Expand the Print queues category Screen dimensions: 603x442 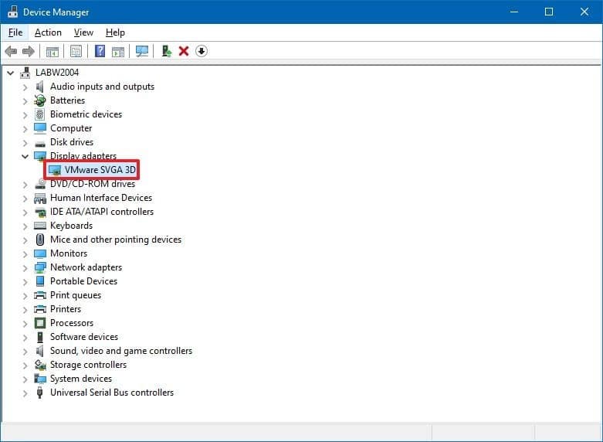pos(25,296)
